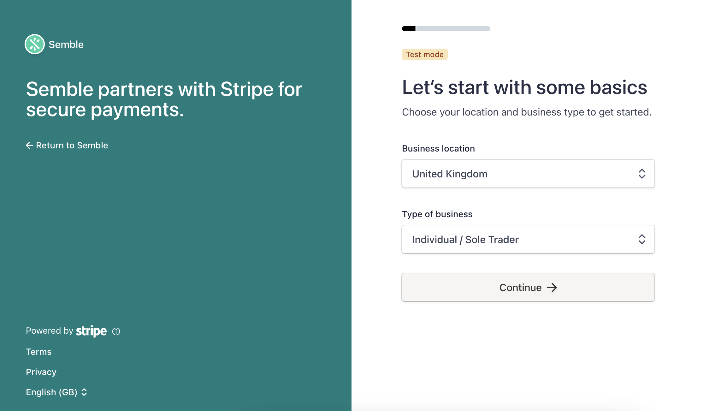Follow the Return to Semble link
Viewport: 727px width, 411px height.
[72, 145]
